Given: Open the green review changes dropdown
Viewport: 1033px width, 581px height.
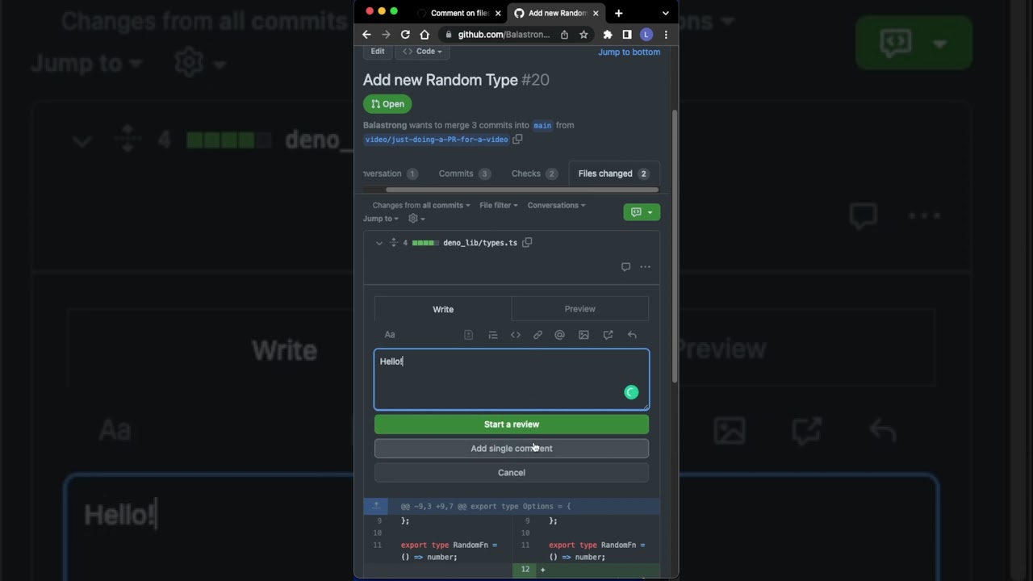Looking at the screenshot, I should 642,212.
